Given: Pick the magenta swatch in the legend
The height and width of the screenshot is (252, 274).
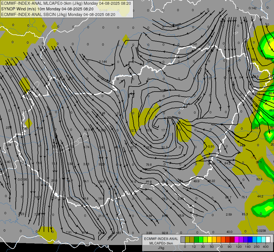Looking at the screenshot, I should pos(236,240).
